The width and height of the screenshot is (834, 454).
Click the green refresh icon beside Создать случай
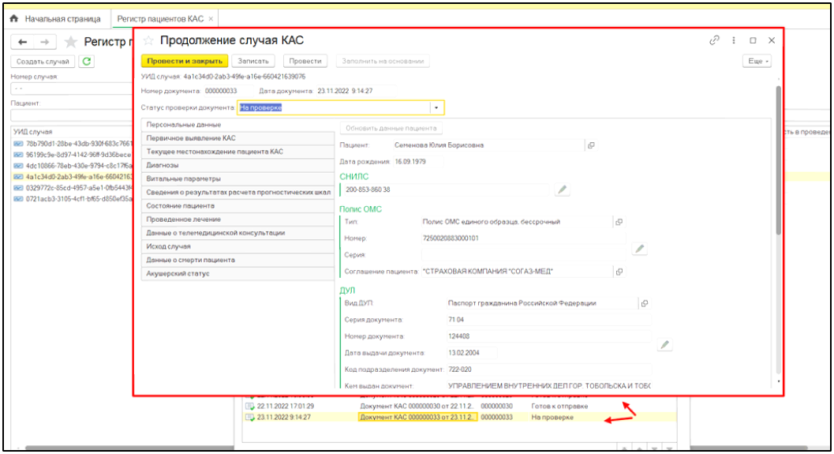pyautogui.click(x=86, y=62)
